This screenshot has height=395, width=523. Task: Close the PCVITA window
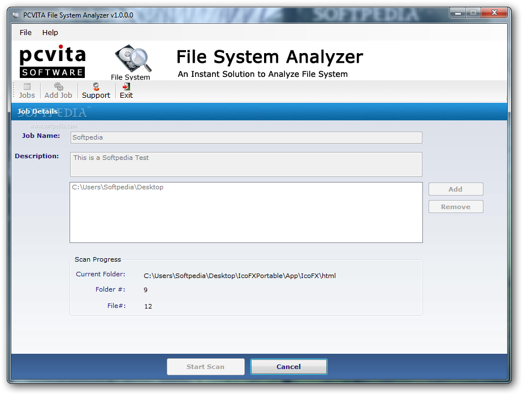(495, 12)
